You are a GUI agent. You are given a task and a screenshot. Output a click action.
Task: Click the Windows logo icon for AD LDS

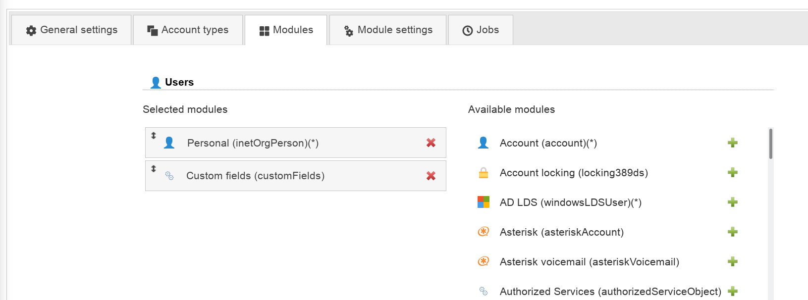coord(484,202)
